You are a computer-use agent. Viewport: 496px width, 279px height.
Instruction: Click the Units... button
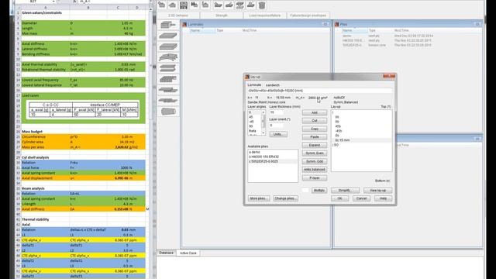pos(278,134)
